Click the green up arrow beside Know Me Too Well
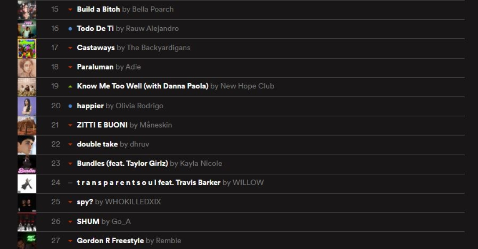478x249 pixels. pyautogui.click(x=70, y=86)
